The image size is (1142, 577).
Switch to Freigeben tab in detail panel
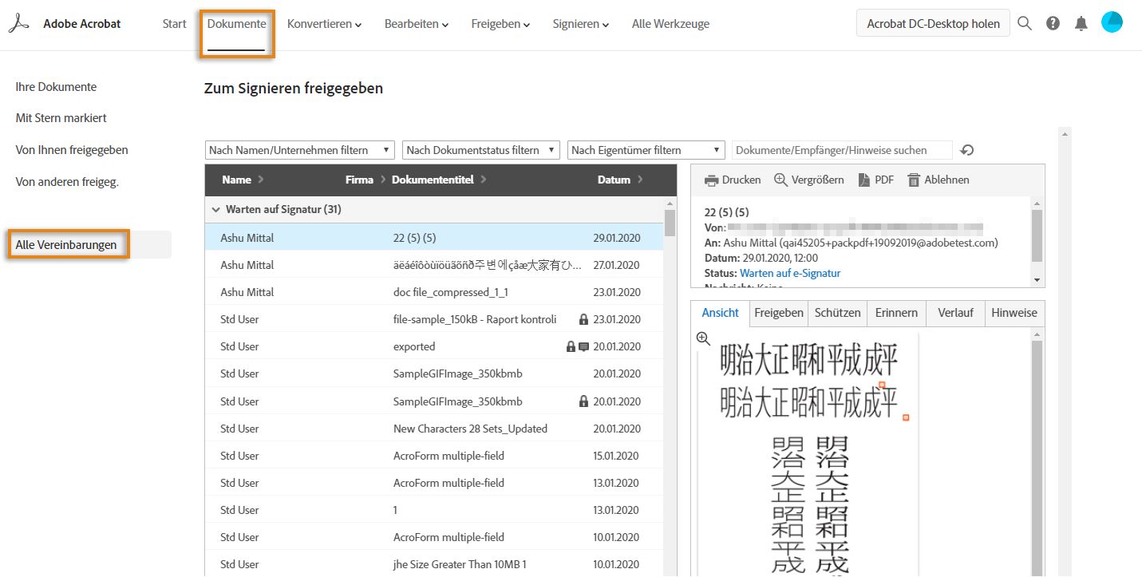click(x=779, y=313)
